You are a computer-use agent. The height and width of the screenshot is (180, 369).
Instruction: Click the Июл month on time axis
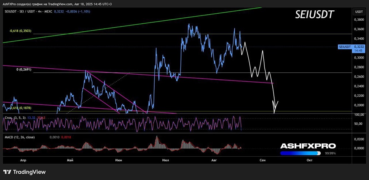tap(165, 160)
